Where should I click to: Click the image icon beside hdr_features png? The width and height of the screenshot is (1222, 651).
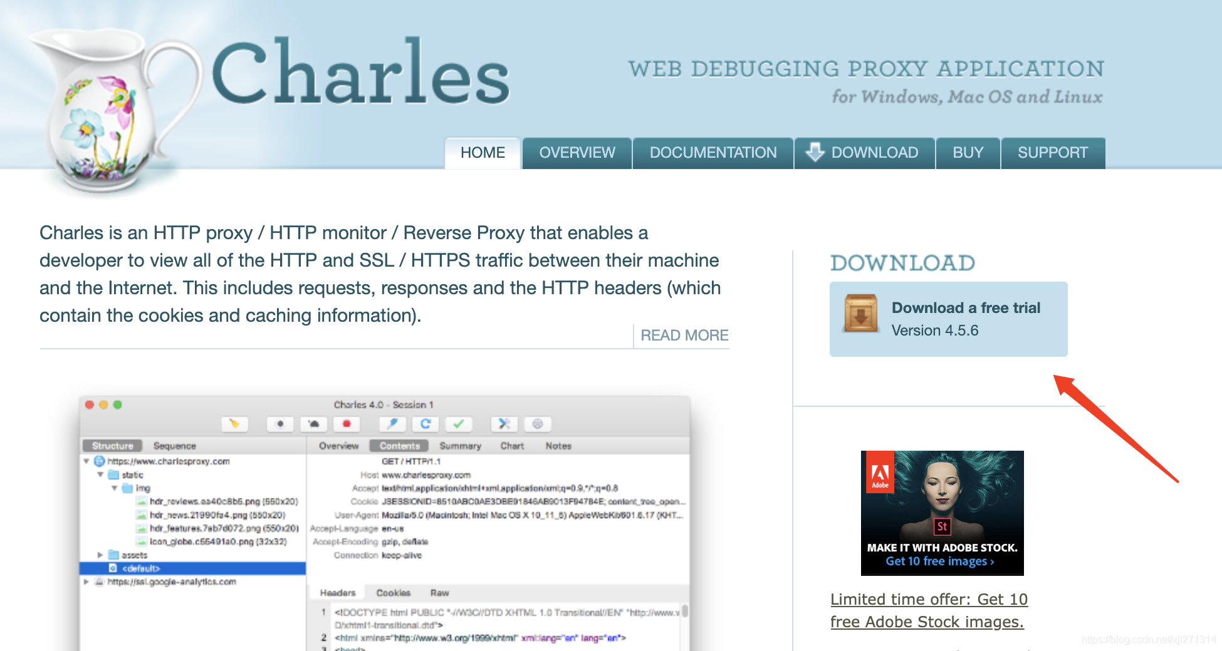pos(142,528)
